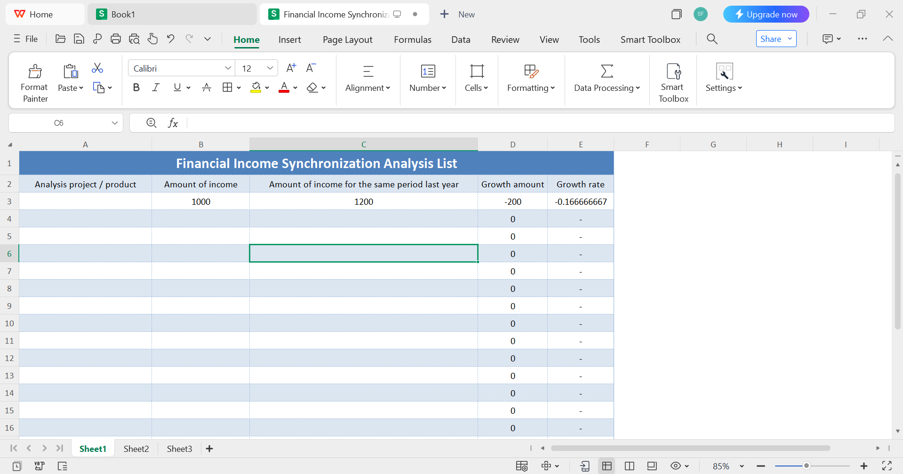
Task: Expand the font name dropdown Calibri
Action: coord(228,68)
